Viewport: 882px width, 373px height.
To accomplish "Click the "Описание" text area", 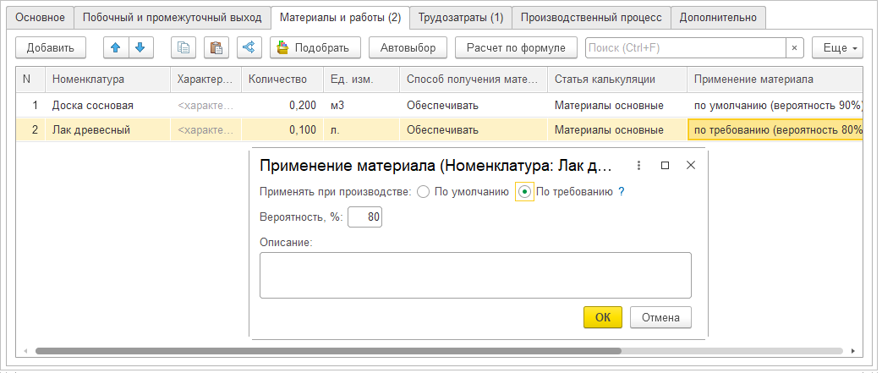I will click(x=474, y=275).
